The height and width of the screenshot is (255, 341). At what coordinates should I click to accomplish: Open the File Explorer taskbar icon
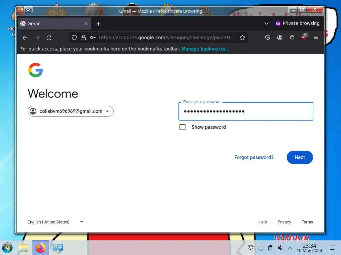pos(23,248)
